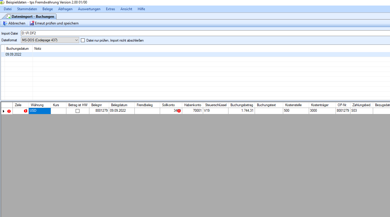Select the USD currency cell

[40, 111]
